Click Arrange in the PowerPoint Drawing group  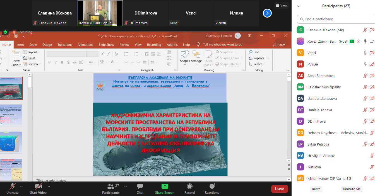[196, 57]
